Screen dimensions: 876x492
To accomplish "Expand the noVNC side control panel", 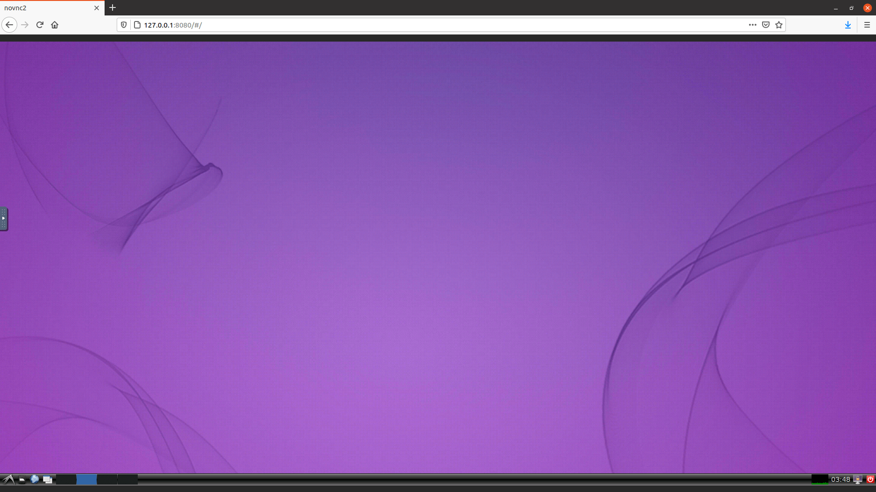I will (x=3, y=219).
